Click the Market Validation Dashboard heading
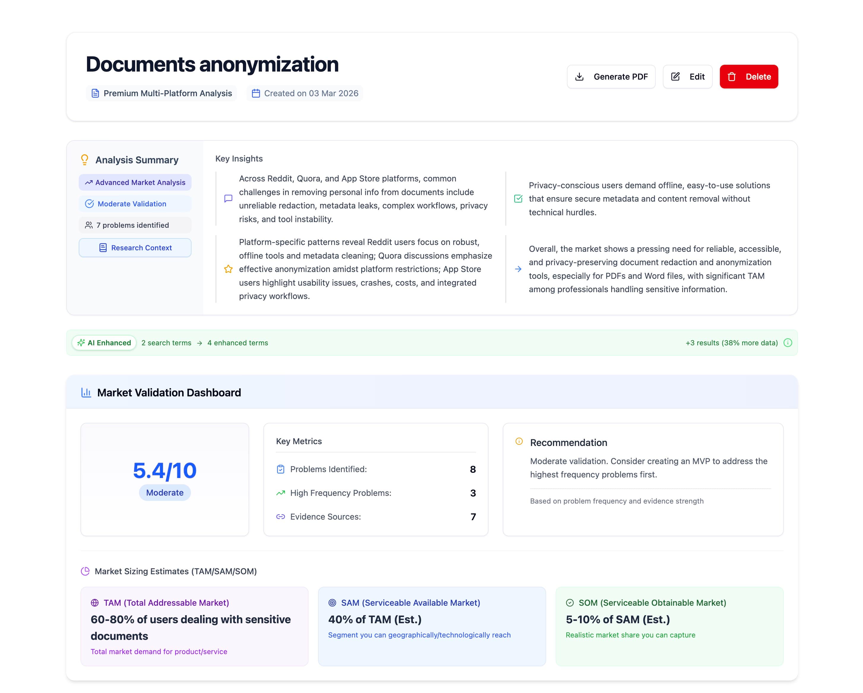Viewport: 863px width, 693px height. tap(169, 393)
